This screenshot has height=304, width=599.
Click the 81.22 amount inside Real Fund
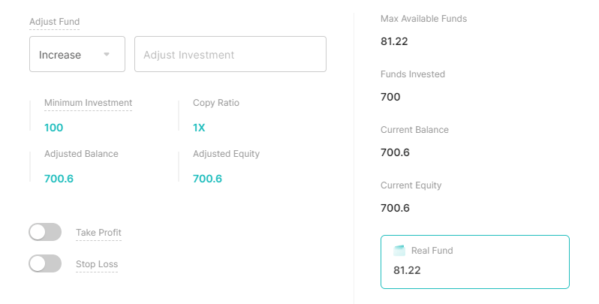tap(407, 270)
